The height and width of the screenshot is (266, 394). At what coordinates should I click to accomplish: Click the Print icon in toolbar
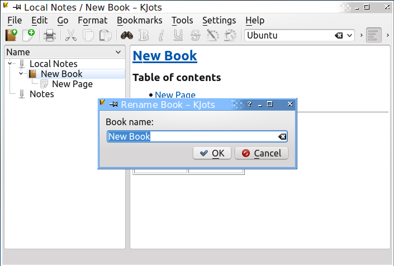[x=50, y=35]
